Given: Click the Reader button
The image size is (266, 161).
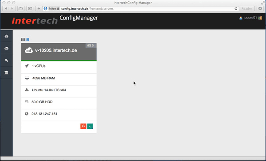Looking at the screenshot, I should click(x=246, y=9).
